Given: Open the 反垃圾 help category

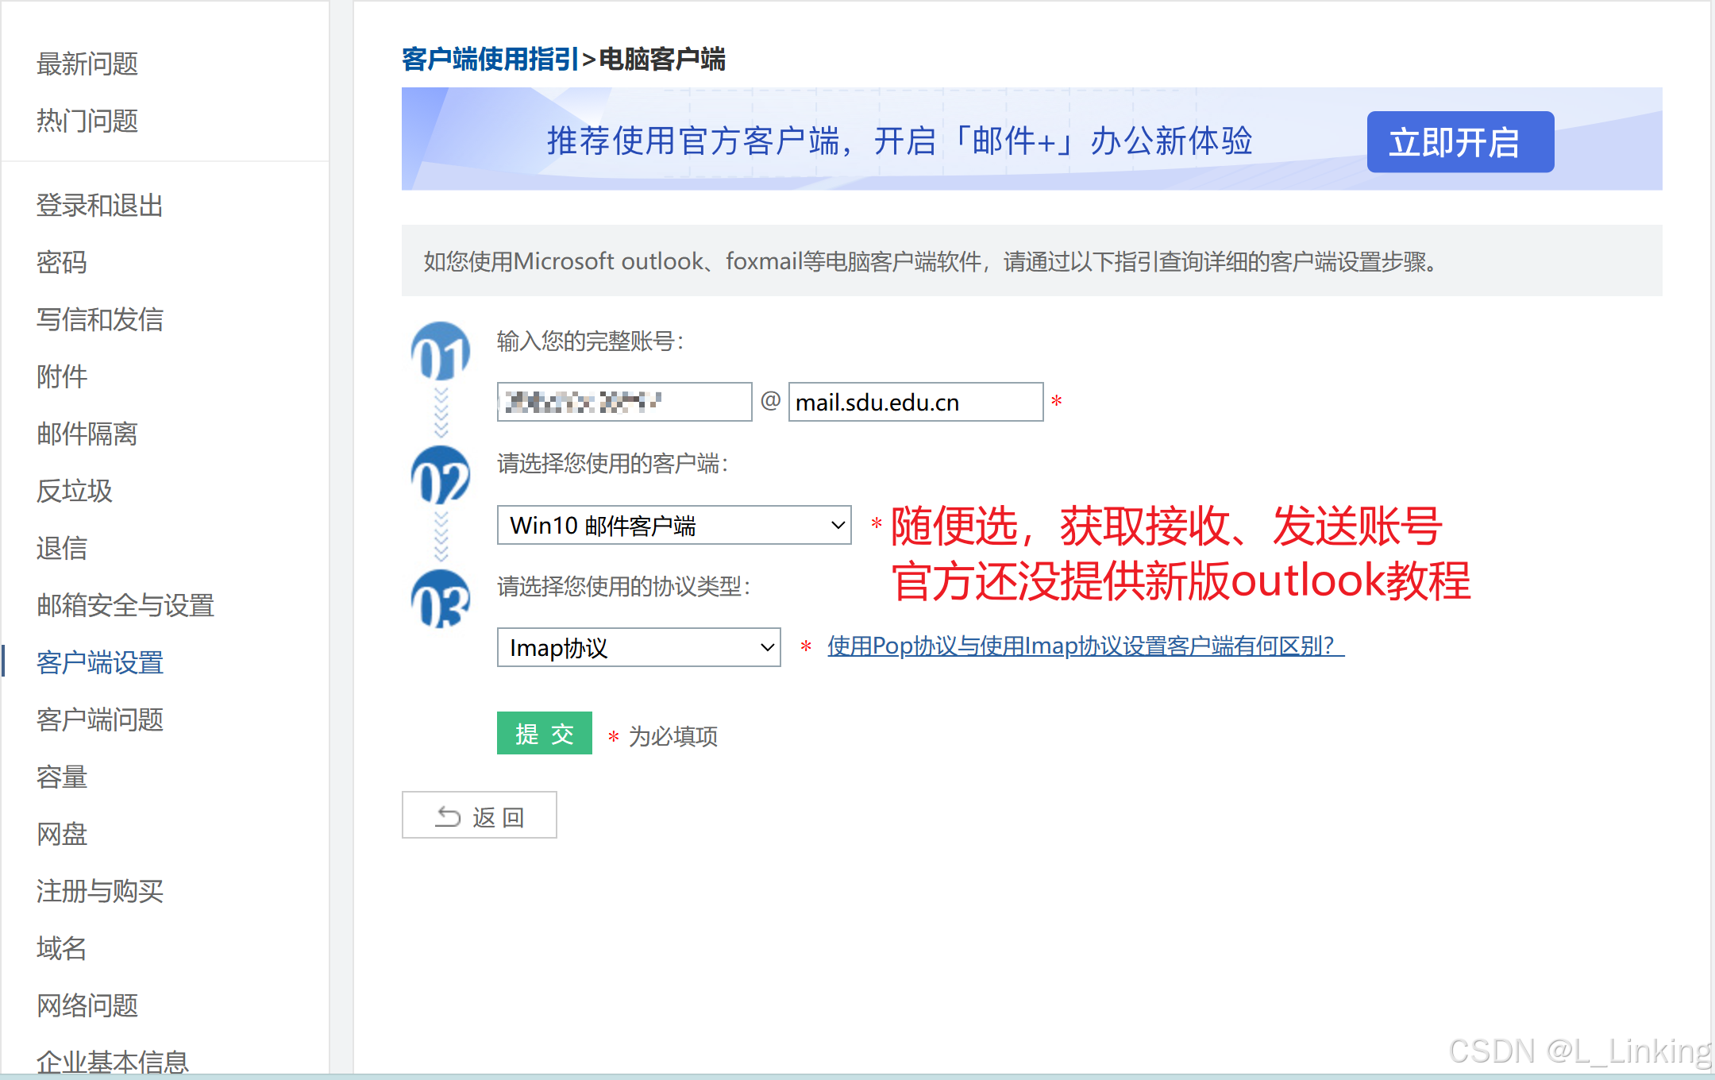Looking at the screenshot, I should click(75, 491).
